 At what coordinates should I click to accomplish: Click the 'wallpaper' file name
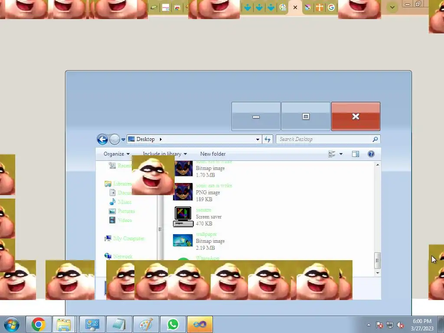206,234
